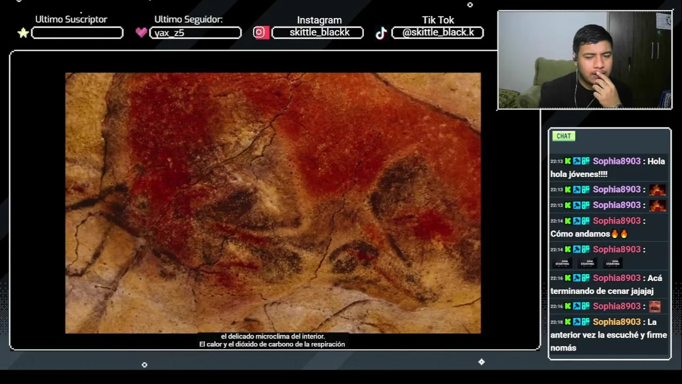The image size is (682, 384).
Task: Select the empty Ultimo Suscriptor name box
Action: tap(77, 33)
